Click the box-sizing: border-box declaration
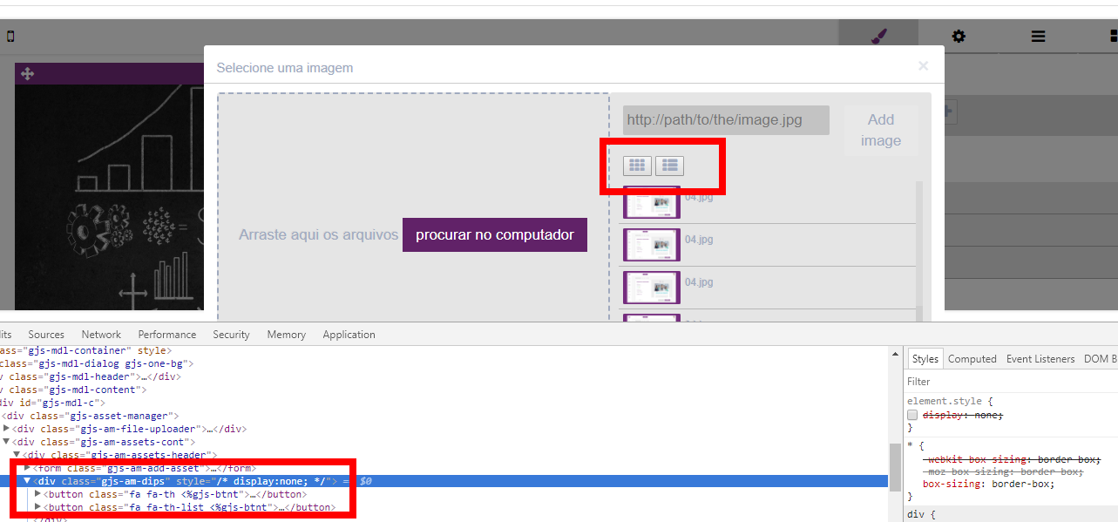The image size is (1118, 522). (988, 484)
